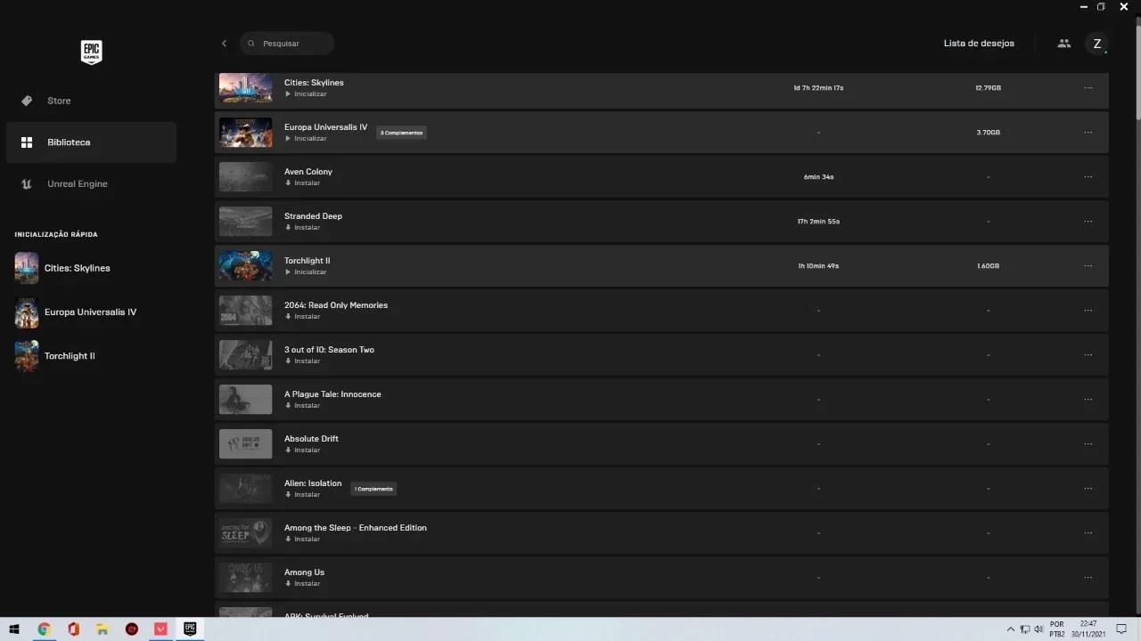Select the Among the Sleep - Enhanced Edition title
The width and height of the screenshot is (1141, 641).
click(x=356, y=528)
